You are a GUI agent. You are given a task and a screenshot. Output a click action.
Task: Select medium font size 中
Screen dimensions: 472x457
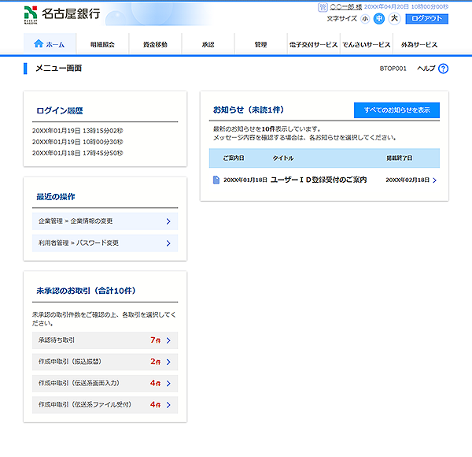point(379,19)
